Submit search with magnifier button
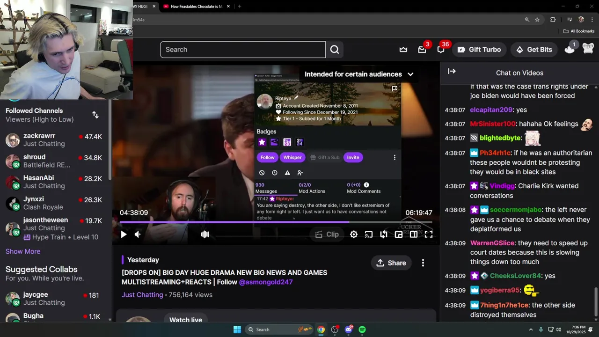Screen dimensions: 599x337 [x=335, y=50]
